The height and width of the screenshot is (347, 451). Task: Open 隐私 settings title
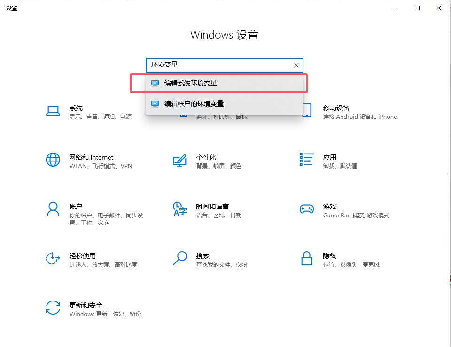[x=330, y=256]
